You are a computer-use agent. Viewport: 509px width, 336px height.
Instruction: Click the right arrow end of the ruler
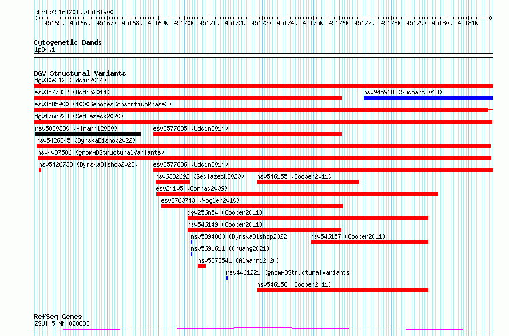point(491,18)
